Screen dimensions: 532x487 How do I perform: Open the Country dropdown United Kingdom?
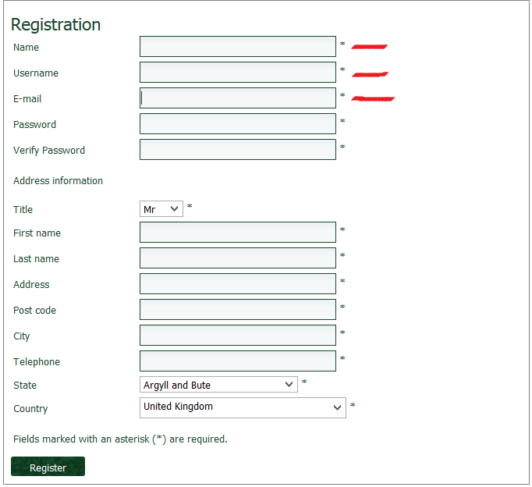coord(243,407)
